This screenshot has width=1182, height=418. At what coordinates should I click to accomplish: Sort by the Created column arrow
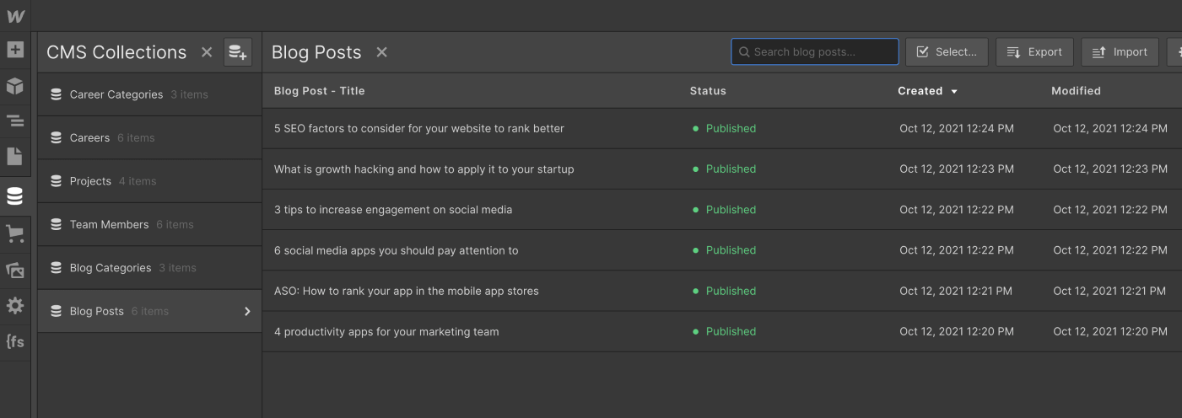[x=954, y=91]
